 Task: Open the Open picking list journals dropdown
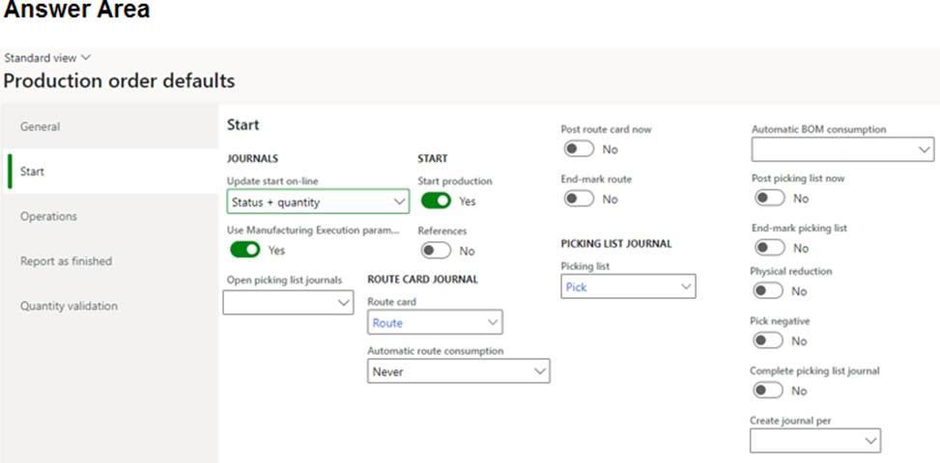tap(288, 303)
